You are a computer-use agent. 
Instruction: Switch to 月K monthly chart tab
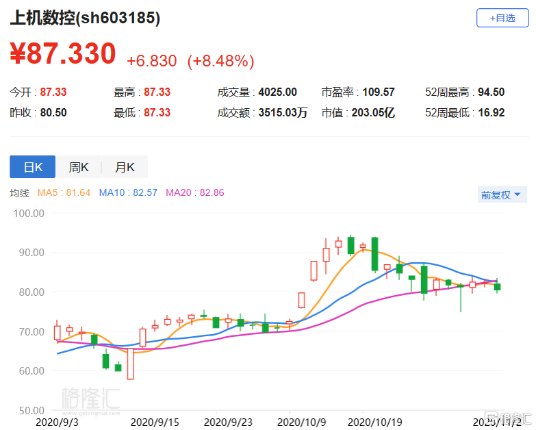(x=125, y=167)
